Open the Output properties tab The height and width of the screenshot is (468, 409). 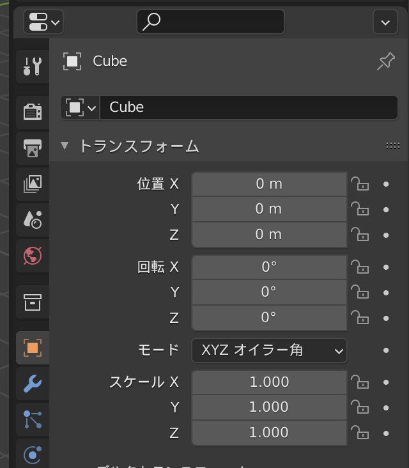[32, 148]
